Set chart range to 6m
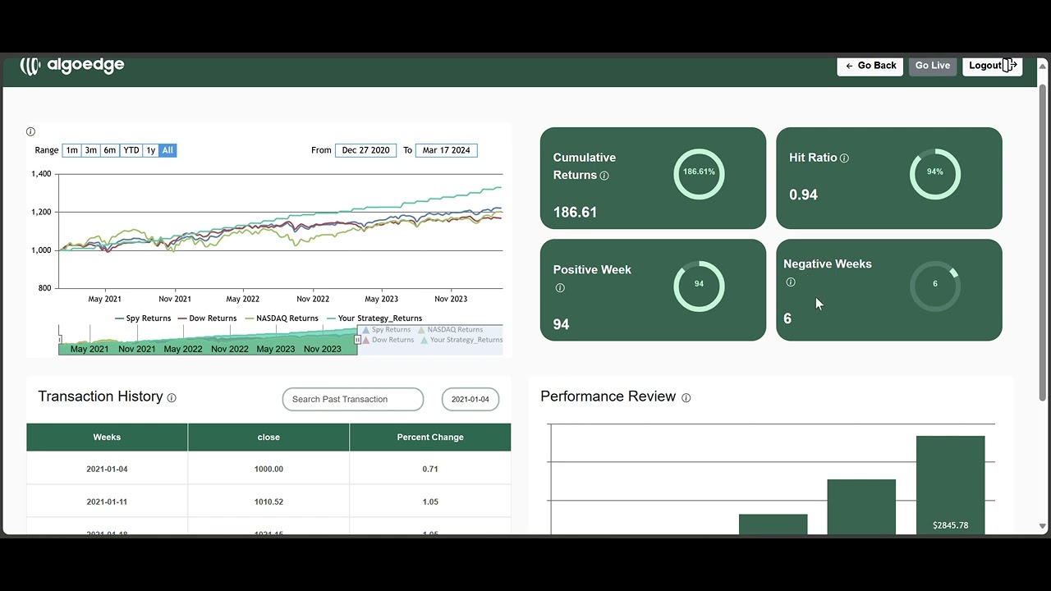Image resolution: width=1051 pixels, height=591 pixels. (x=110, y=150)
